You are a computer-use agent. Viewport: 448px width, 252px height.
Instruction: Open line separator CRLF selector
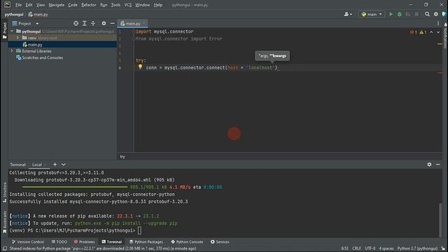356,248
